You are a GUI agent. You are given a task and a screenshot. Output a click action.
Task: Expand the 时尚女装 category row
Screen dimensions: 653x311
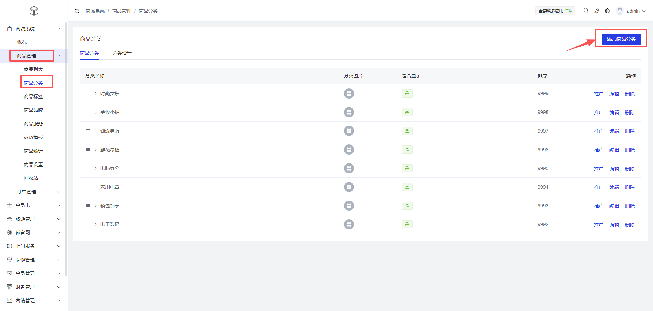[96, 93]
